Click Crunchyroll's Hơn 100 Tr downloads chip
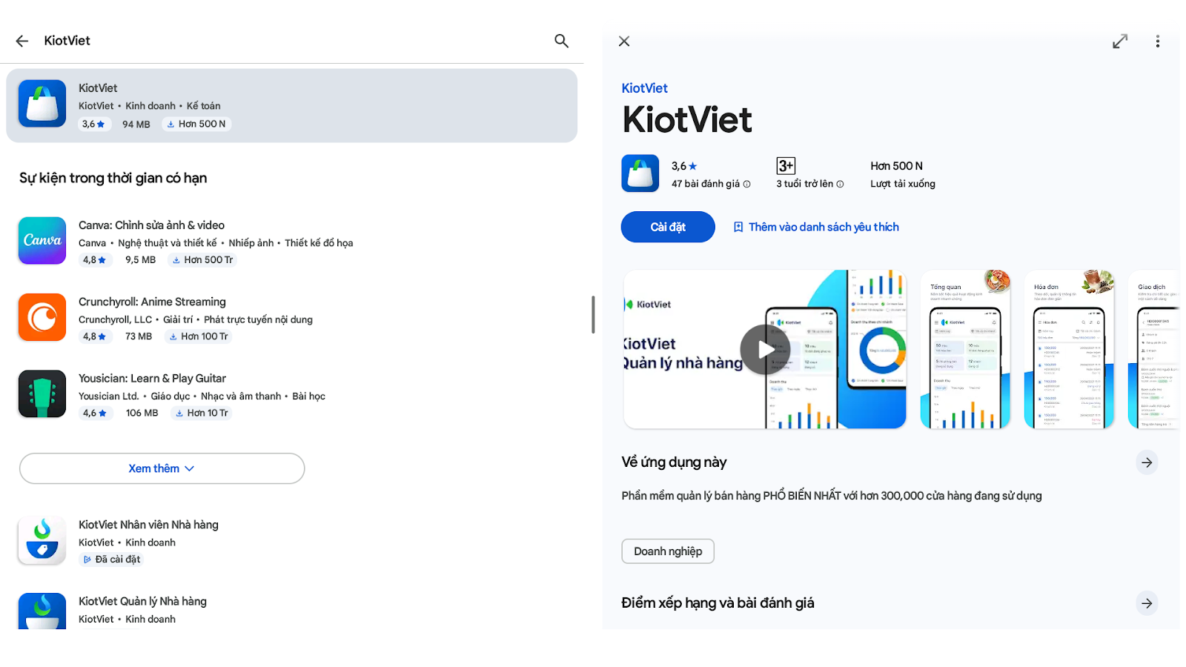 (x=199, y=336)
